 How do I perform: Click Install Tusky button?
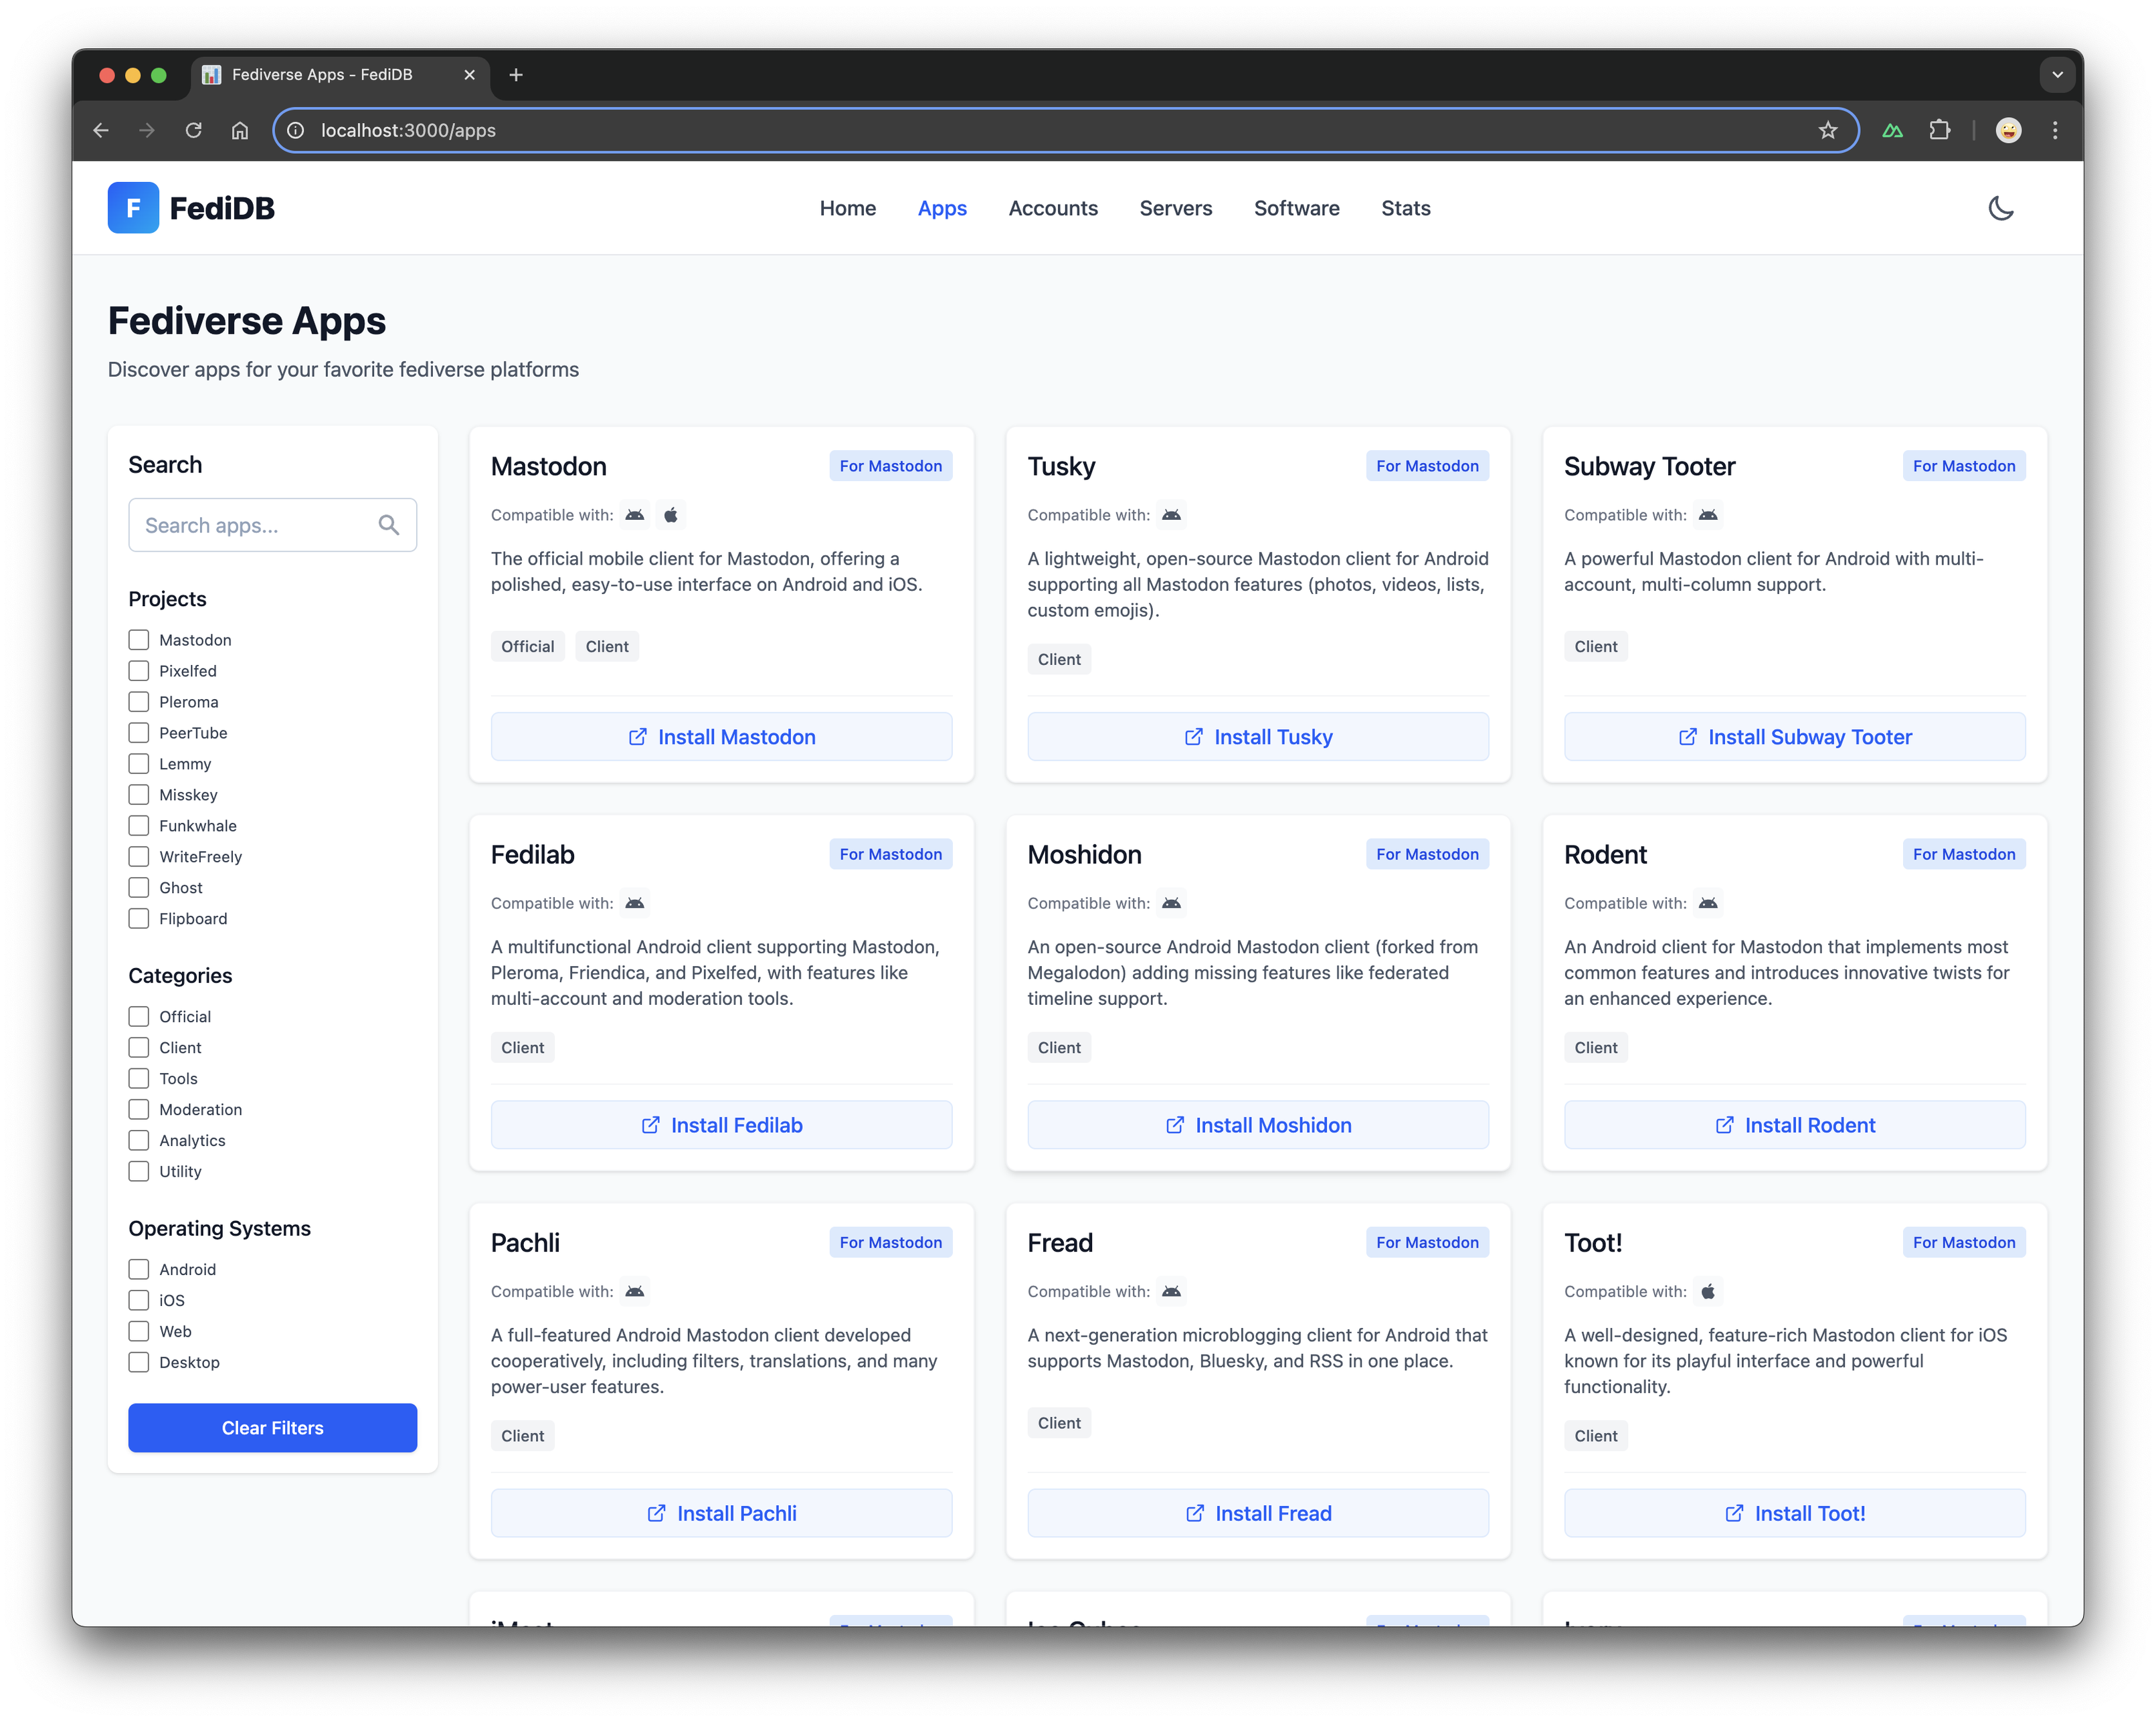(1258, 737)
